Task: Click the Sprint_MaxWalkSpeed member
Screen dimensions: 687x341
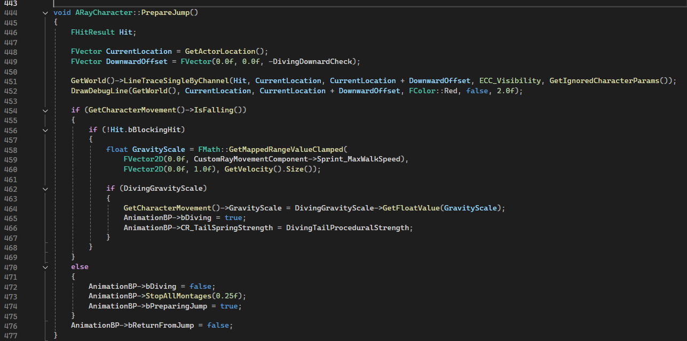Action: [361, 159]
